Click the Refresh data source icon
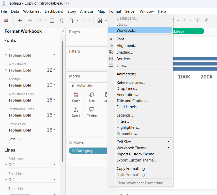217x195 pixels. click(x=83, y=21)
